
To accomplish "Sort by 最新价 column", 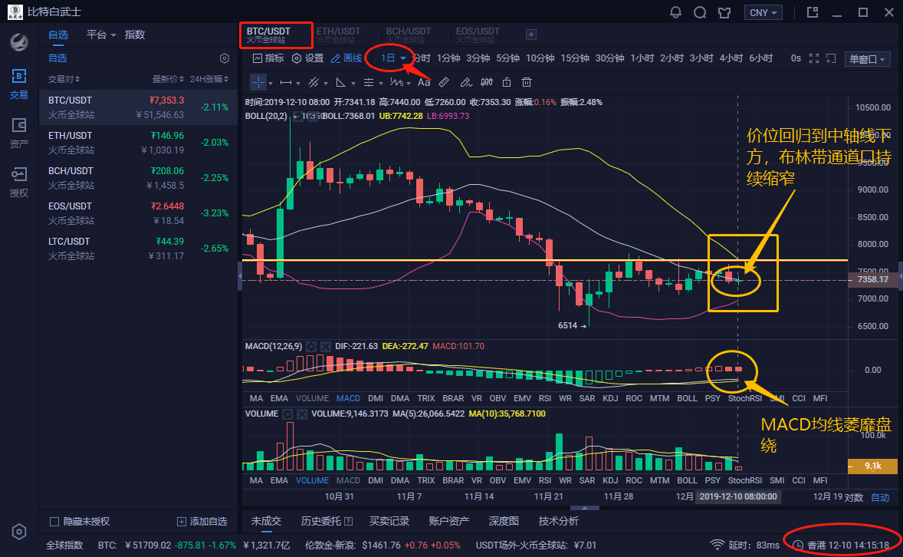I will click(168, 79).
